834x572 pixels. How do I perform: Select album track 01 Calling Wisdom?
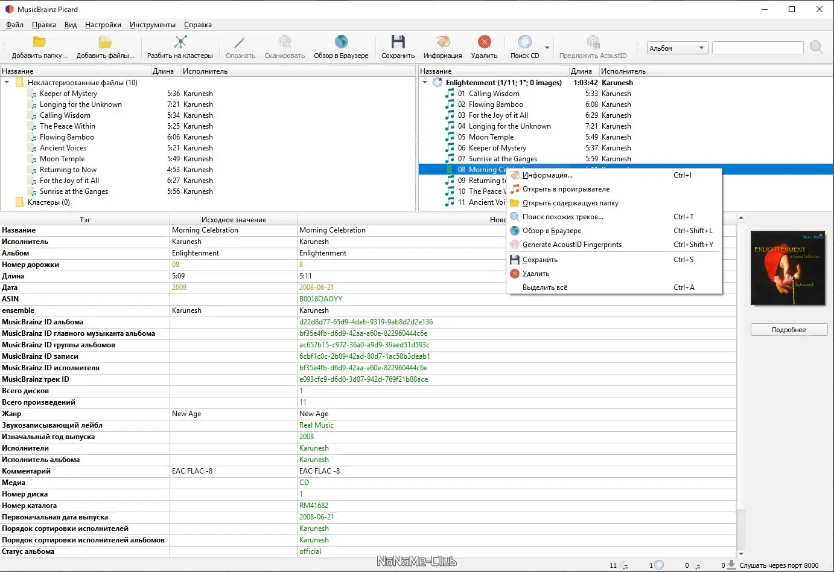(x=494, y=94)
